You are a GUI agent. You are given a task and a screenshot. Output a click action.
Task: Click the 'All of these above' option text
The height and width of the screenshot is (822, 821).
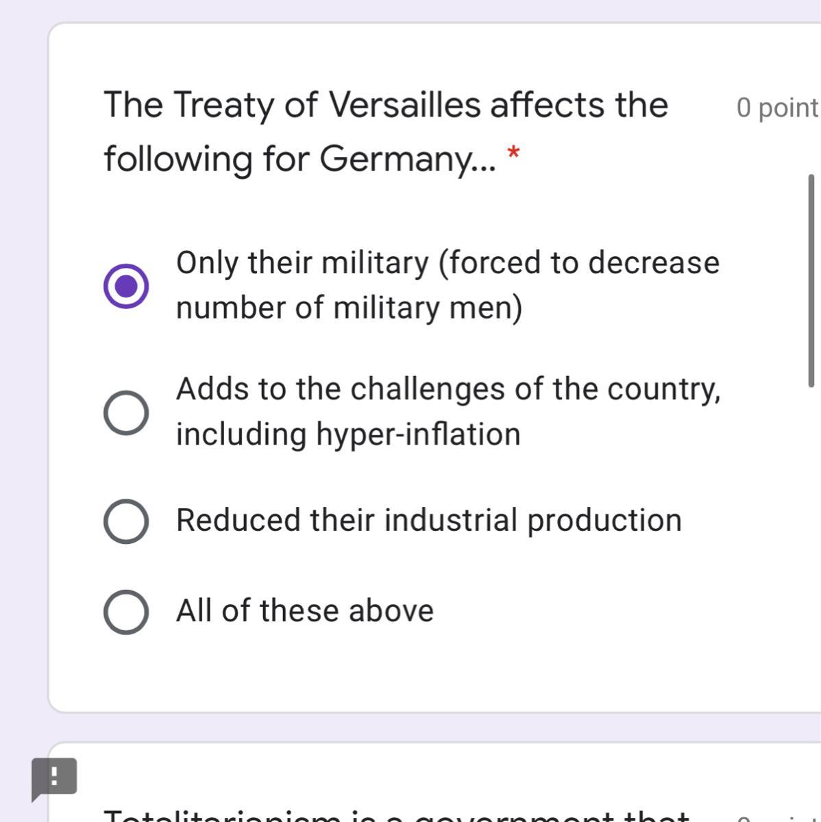pos(305,610)
